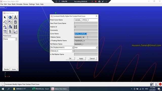The width and height of the screenshot is (162, 91).
Task: Click the status bar command window icon at left
Action: (2, 84)
